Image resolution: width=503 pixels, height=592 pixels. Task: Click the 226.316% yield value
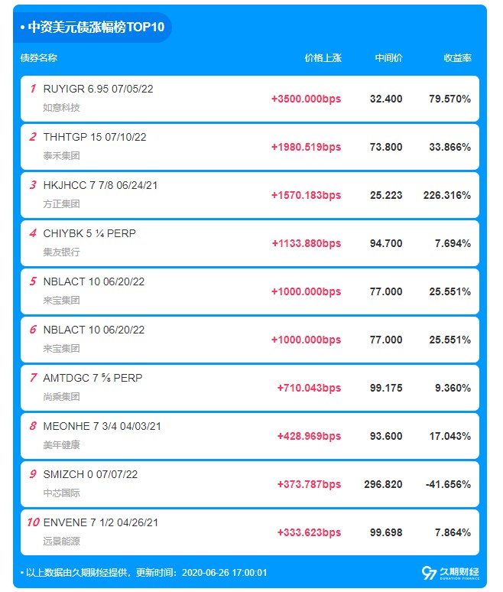pos(446,195)
